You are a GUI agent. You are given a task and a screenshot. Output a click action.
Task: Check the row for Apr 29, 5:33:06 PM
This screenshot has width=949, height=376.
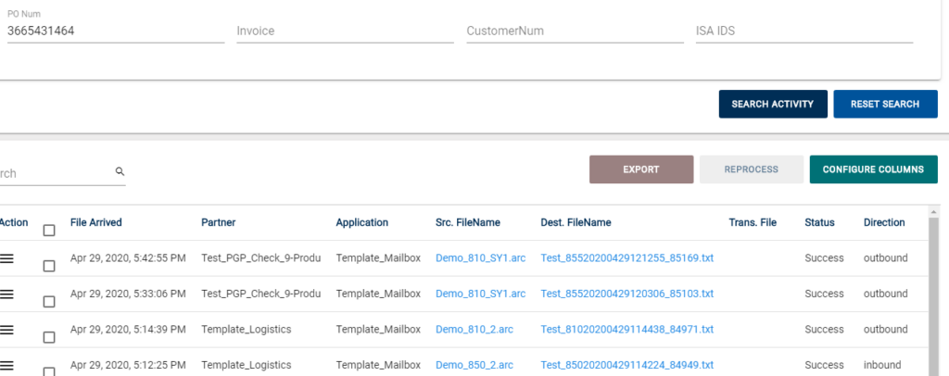[49, 302]
